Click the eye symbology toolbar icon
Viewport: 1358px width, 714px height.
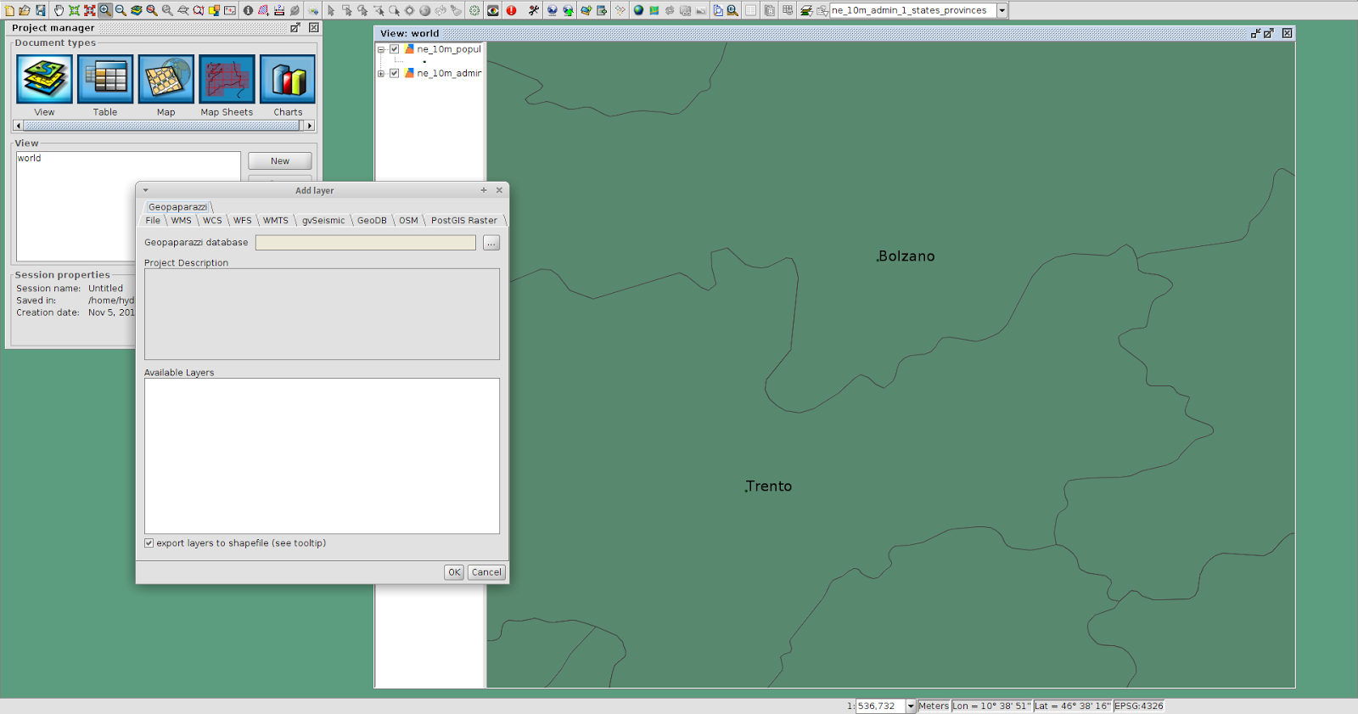pos(492,10)
